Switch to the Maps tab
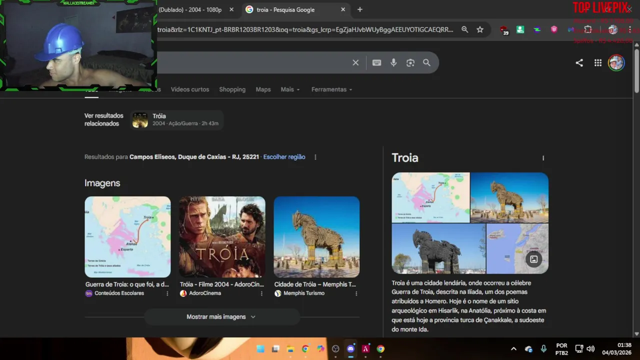This screenshot has width=640, height=360. [x=263, y=89]
